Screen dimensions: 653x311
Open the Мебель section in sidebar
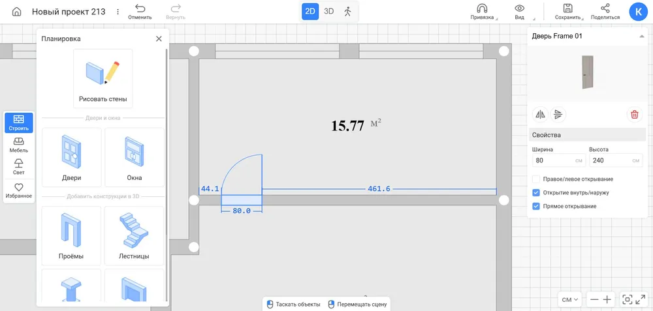coord(19,145)
